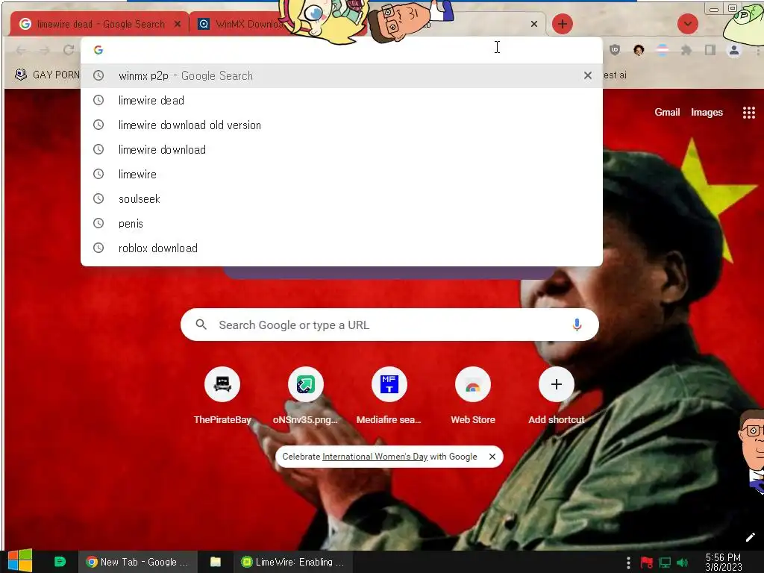Open a new tab with the plus button
This screenshot has width=764, height=573.
[x=563, y=24]
